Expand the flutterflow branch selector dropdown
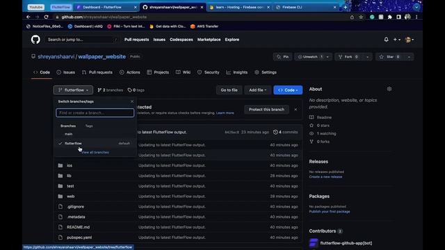This screenshot has height=250, width=445. pyautogui.click(x=73, y=90)
